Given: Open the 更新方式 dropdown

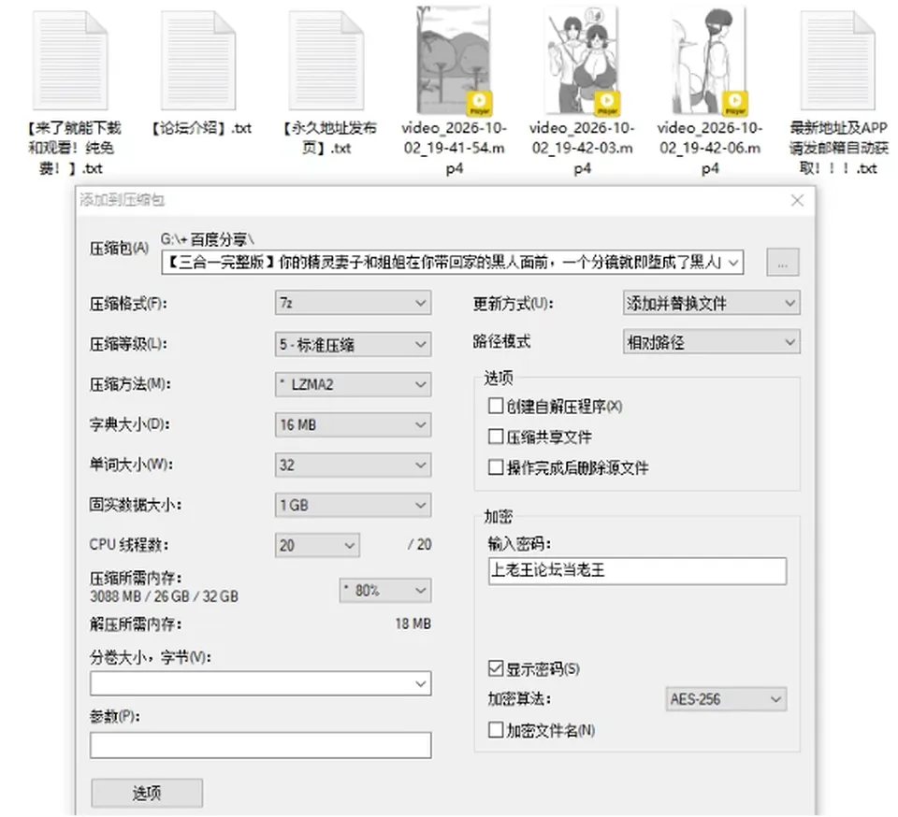Looking at the screenshot, I should [x=711, y=303].
